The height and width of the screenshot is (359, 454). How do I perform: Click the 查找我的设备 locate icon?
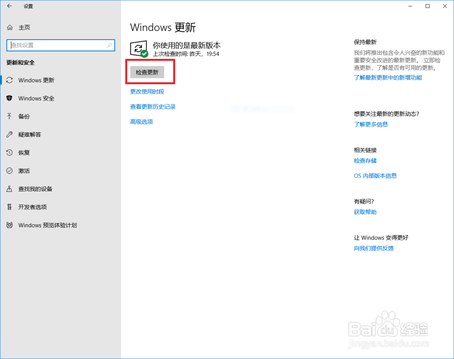(x=10, y=189)
